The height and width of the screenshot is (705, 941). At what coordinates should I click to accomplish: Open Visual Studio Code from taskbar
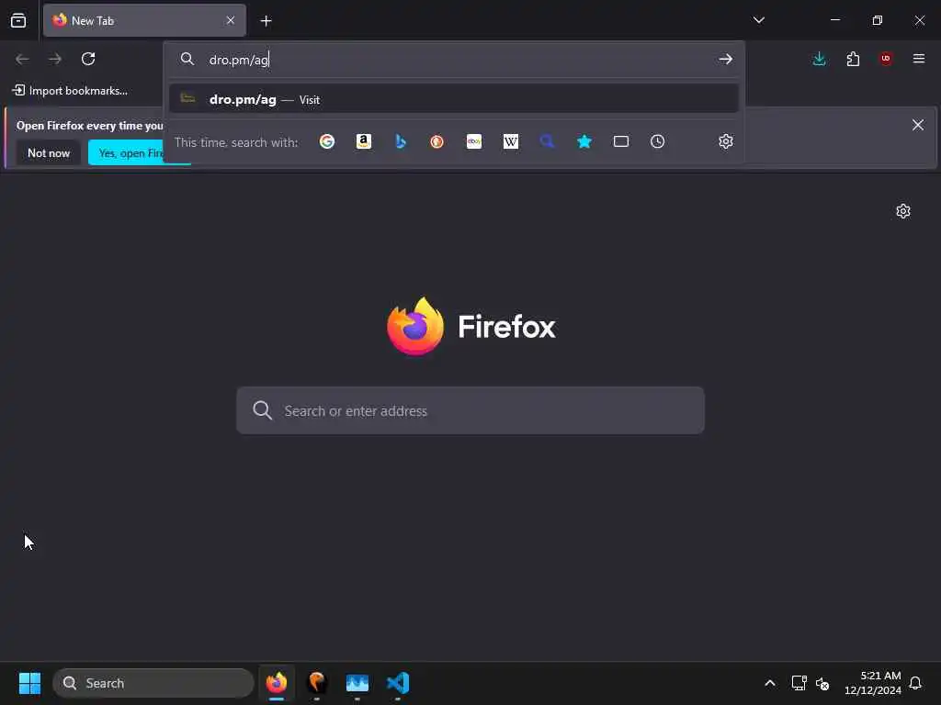coord(398,683)
